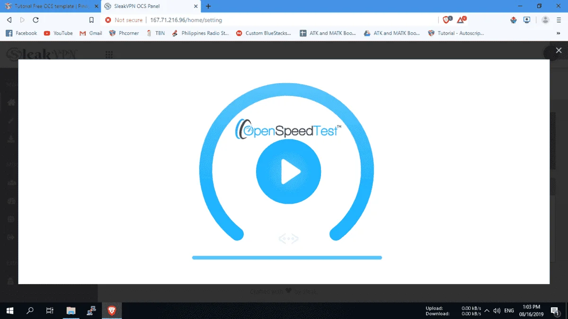Go back in browser history
Viewport: 568px width, 319px height.
[9, 20]
